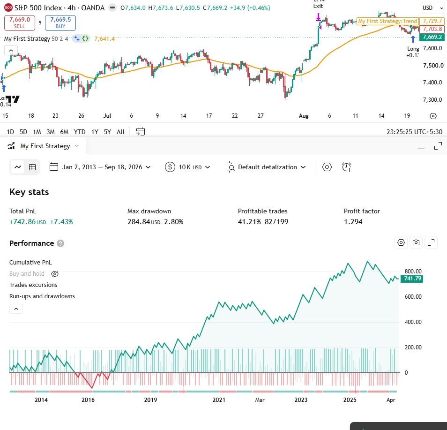Viewport: 447px width, 430px height.
Task: Open the go-to-date calendar icon
Action: [140, 132]
